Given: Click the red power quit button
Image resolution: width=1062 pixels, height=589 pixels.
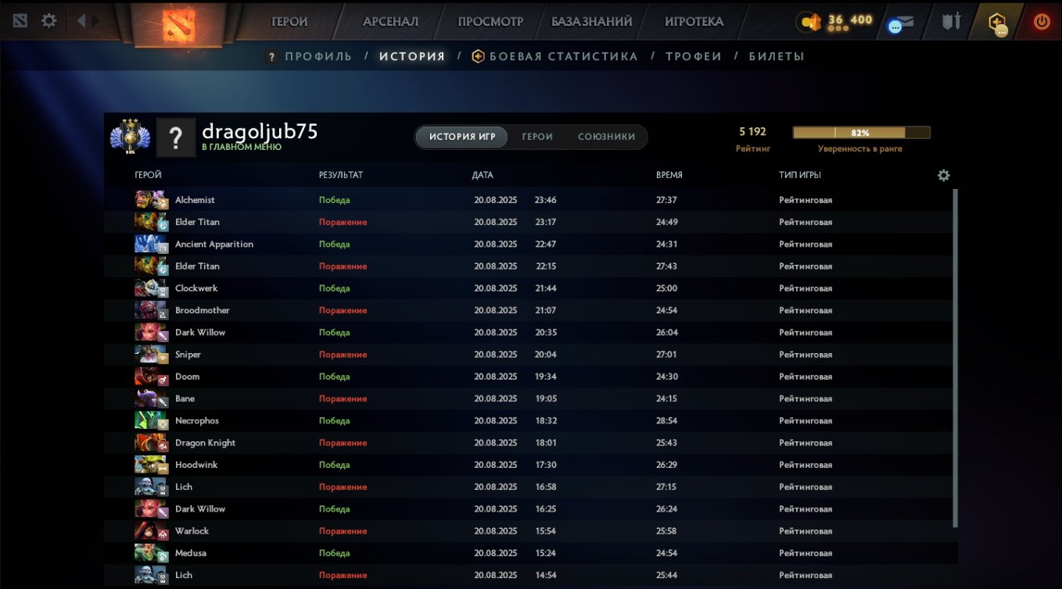Looking at the screenshot, I should (1041, 22).
